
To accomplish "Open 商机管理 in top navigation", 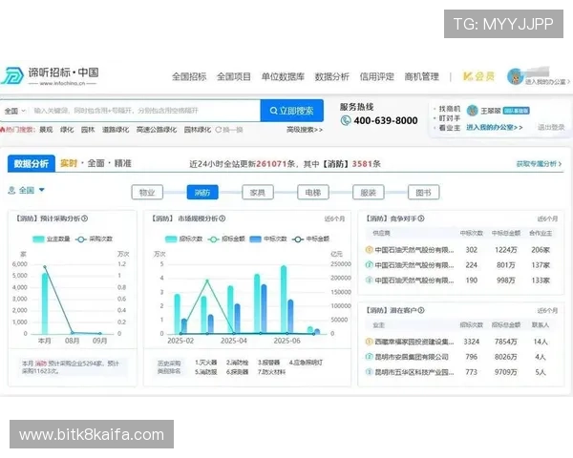I will pyautogui.click(x=421, y=76).
